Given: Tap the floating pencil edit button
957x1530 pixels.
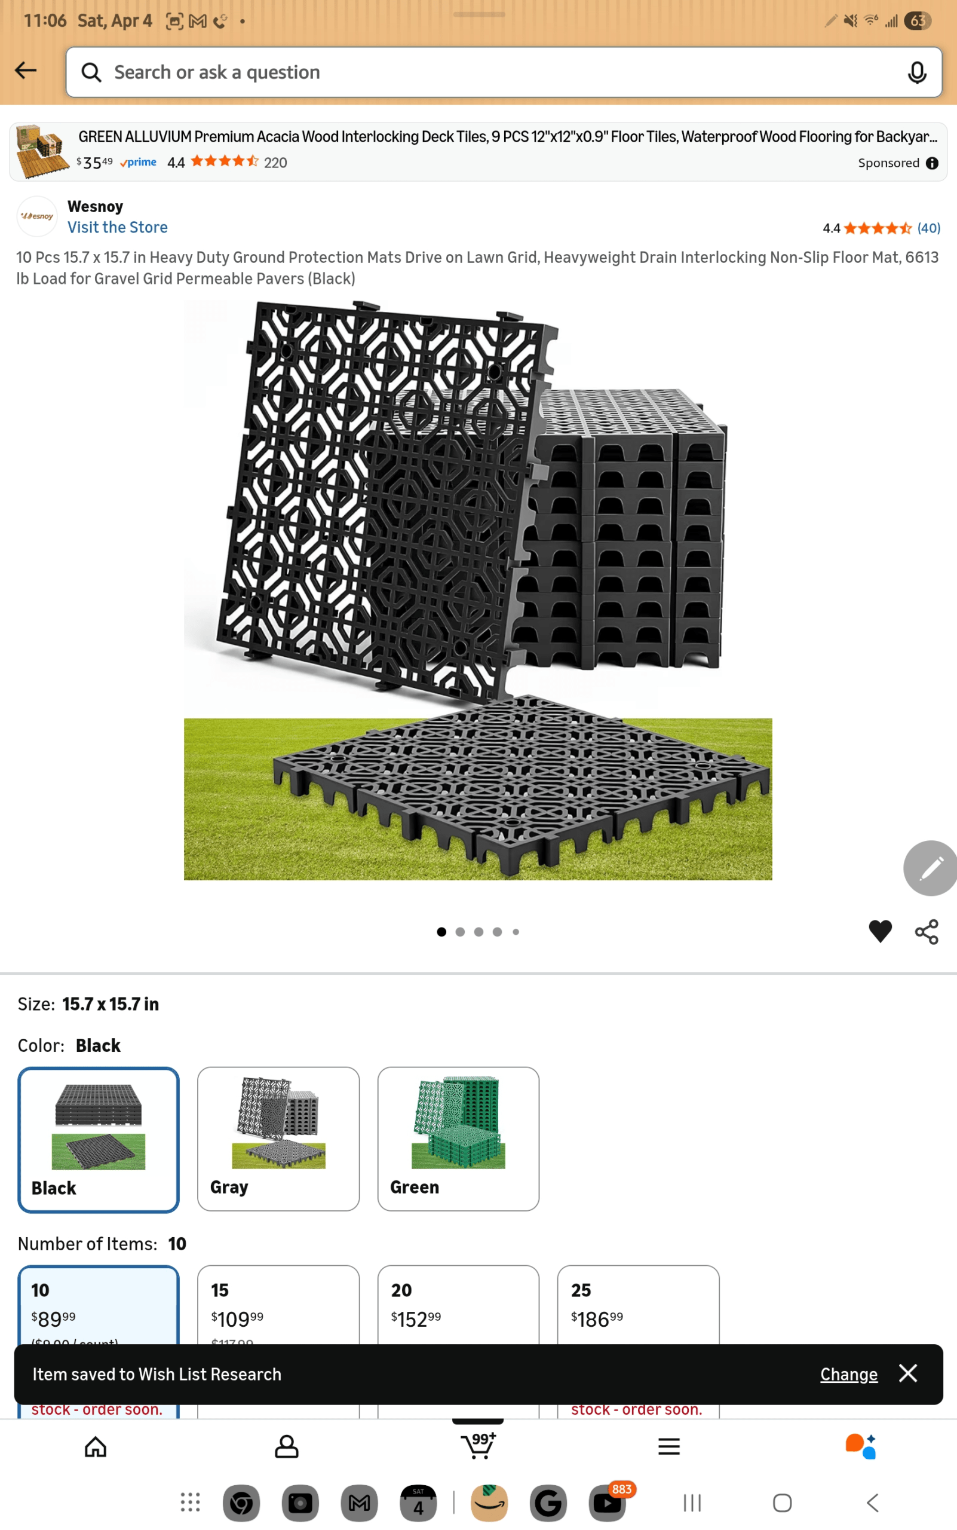Looking at the screenshot, I should [x=930, y=868].
